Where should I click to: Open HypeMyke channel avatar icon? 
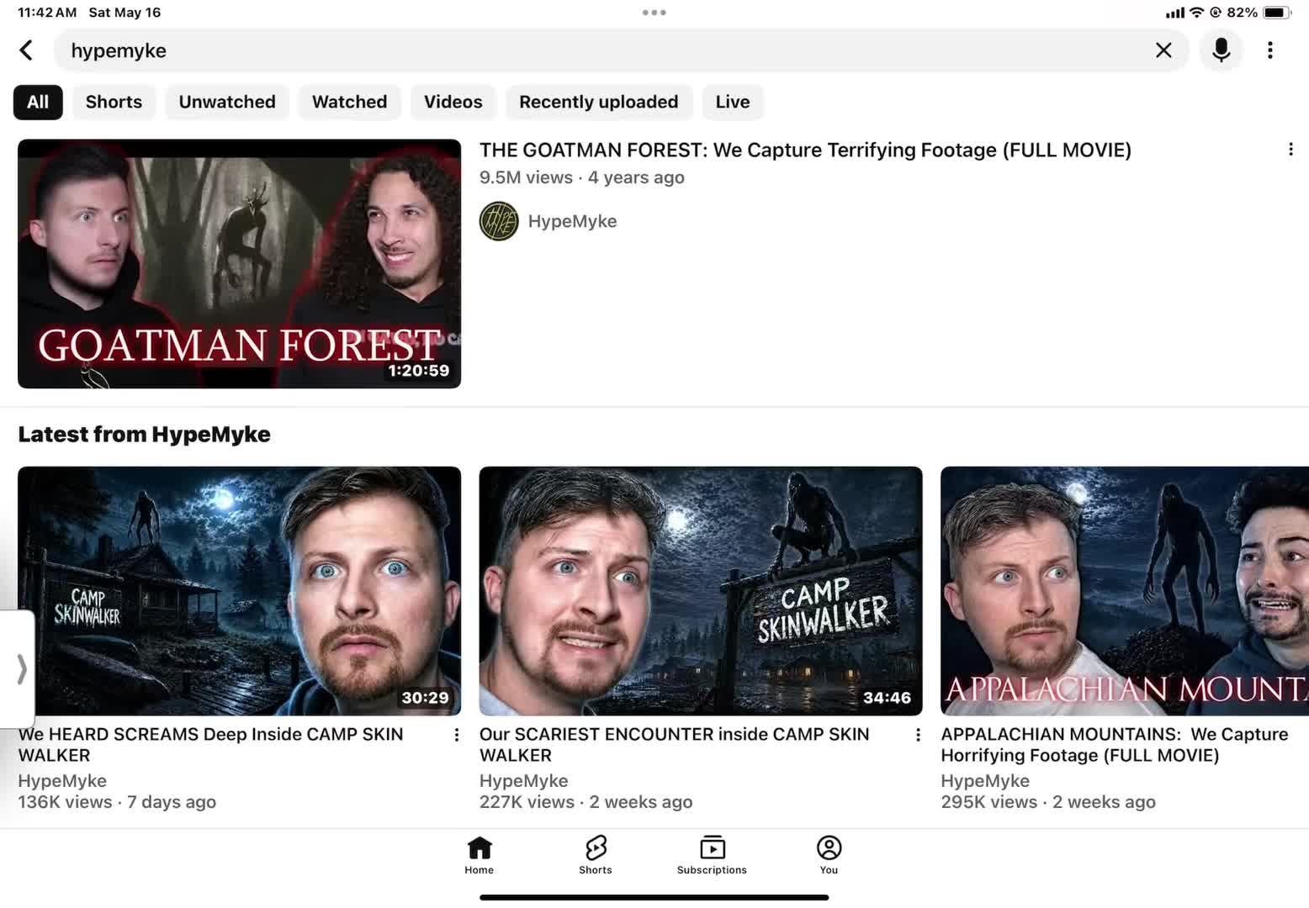point(499,221)
